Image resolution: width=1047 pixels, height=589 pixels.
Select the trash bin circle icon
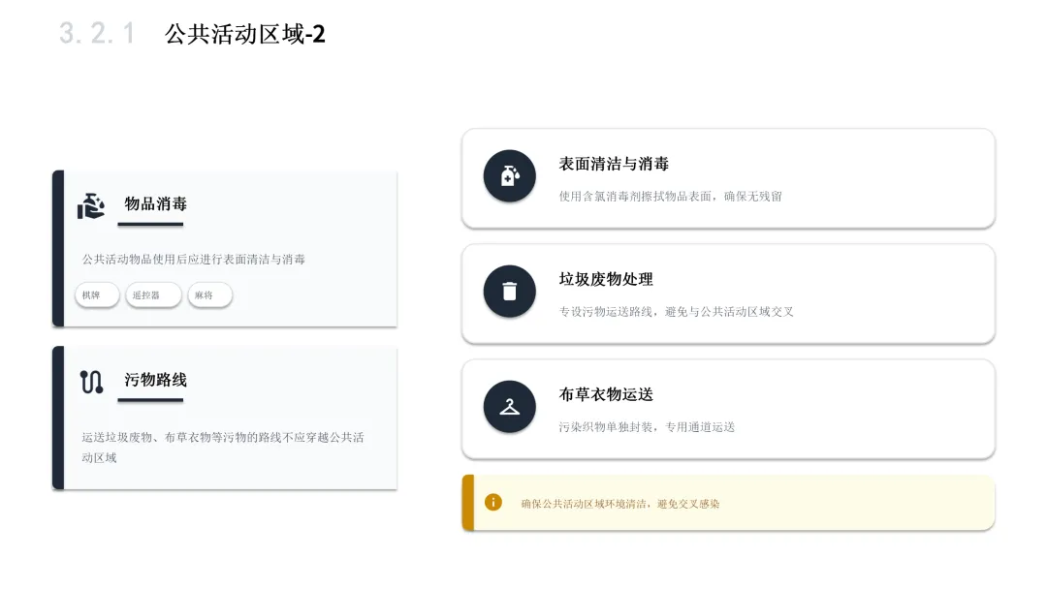coord(510,292)
